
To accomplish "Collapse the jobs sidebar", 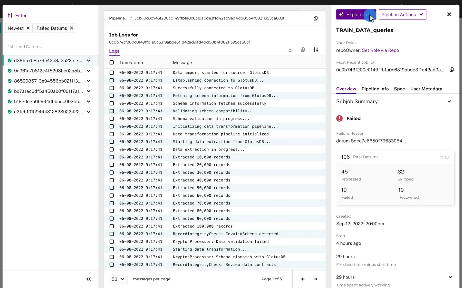I will click(x=89, y=279).
